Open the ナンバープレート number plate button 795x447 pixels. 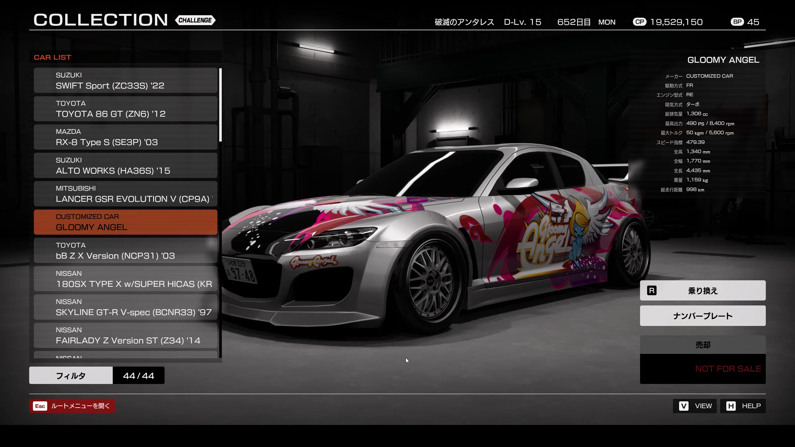pyautogui.click(x=702, y=316)
